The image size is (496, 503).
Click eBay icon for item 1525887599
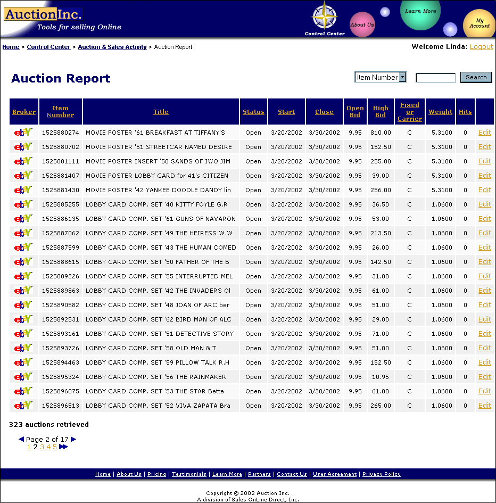23,248
